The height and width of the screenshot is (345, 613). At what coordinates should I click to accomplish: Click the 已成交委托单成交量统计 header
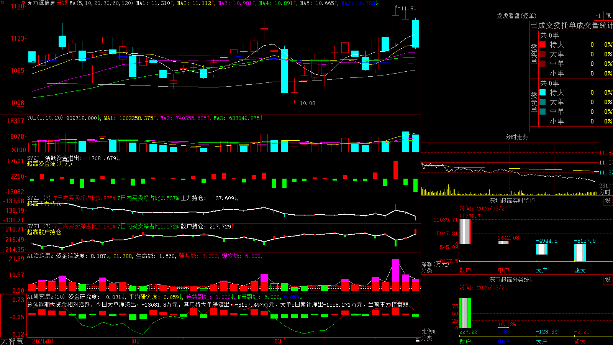(572, 25)
